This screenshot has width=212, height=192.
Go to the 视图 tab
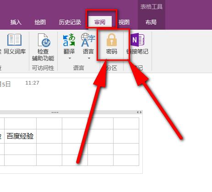pos(124,22)
